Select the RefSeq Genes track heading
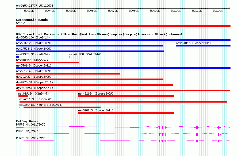This screenshot has width=238, height=156. (x=27, y=121)
